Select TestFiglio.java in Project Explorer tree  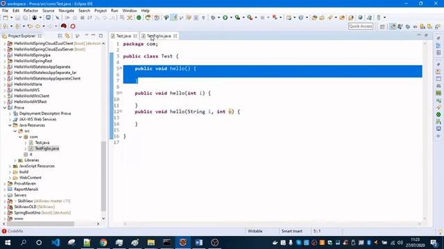coord(46,148)
